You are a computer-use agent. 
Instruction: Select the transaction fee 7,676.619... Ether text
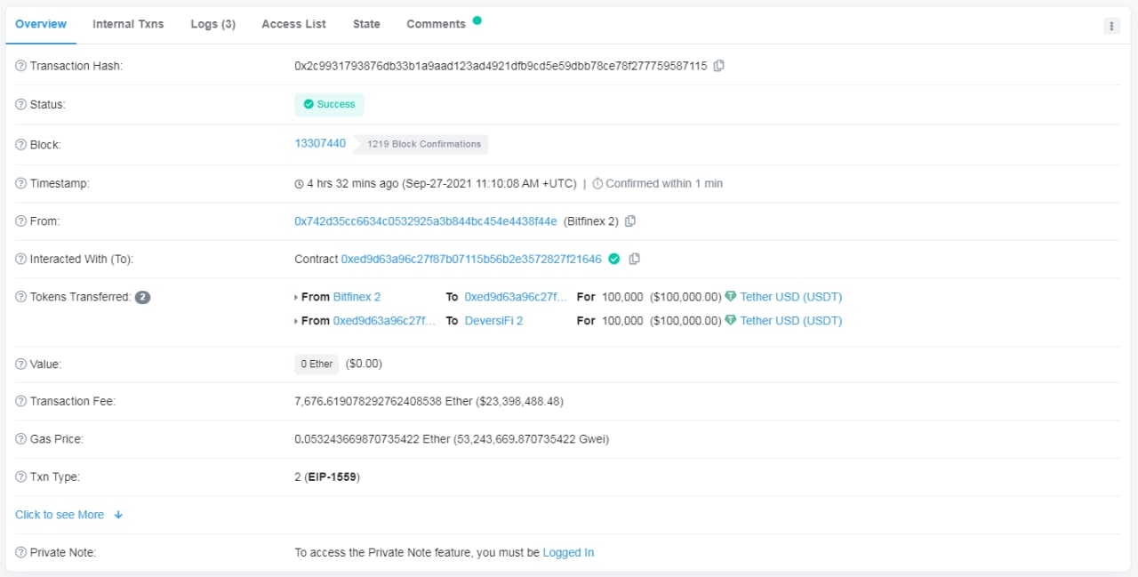429,402
